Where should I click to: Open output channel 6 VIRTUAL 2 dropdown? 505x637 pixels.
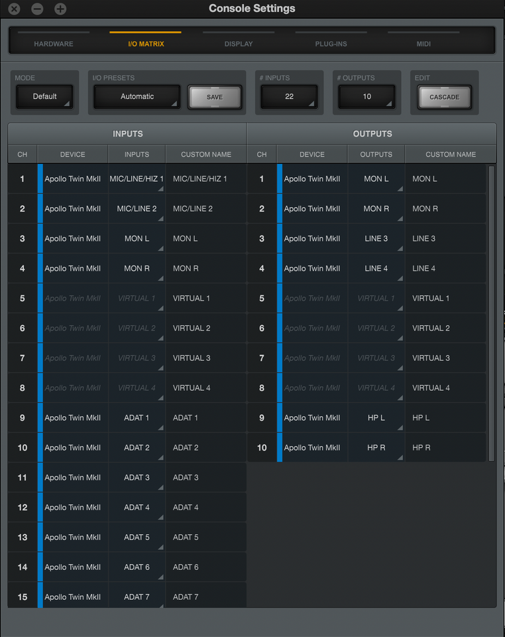(376, 328)
